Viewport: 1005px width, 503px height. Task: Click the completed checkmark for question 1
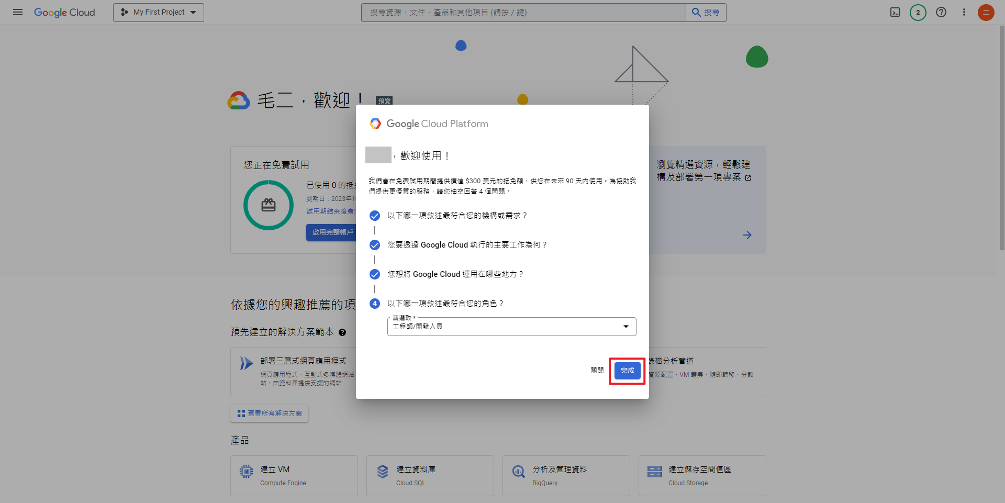(x=375, y=215)
